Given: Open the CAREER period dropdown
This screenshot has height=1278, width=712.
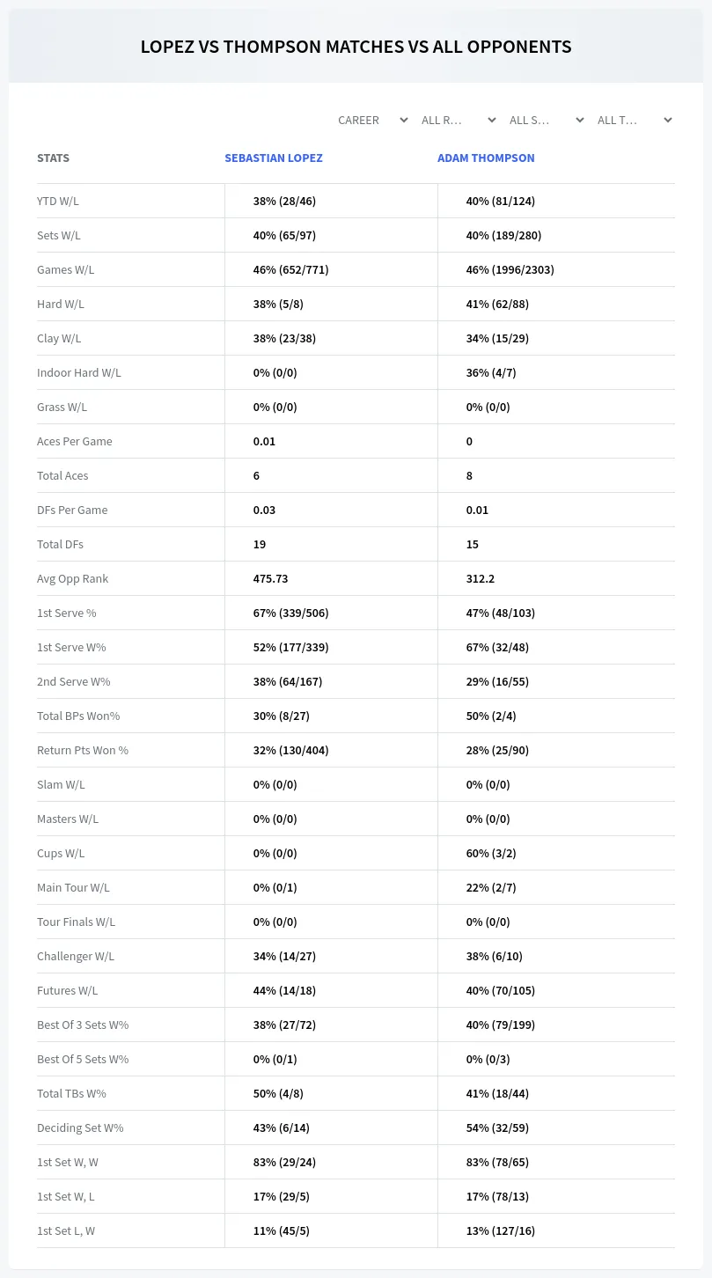Looking at the screenshot, I should 372,120.
